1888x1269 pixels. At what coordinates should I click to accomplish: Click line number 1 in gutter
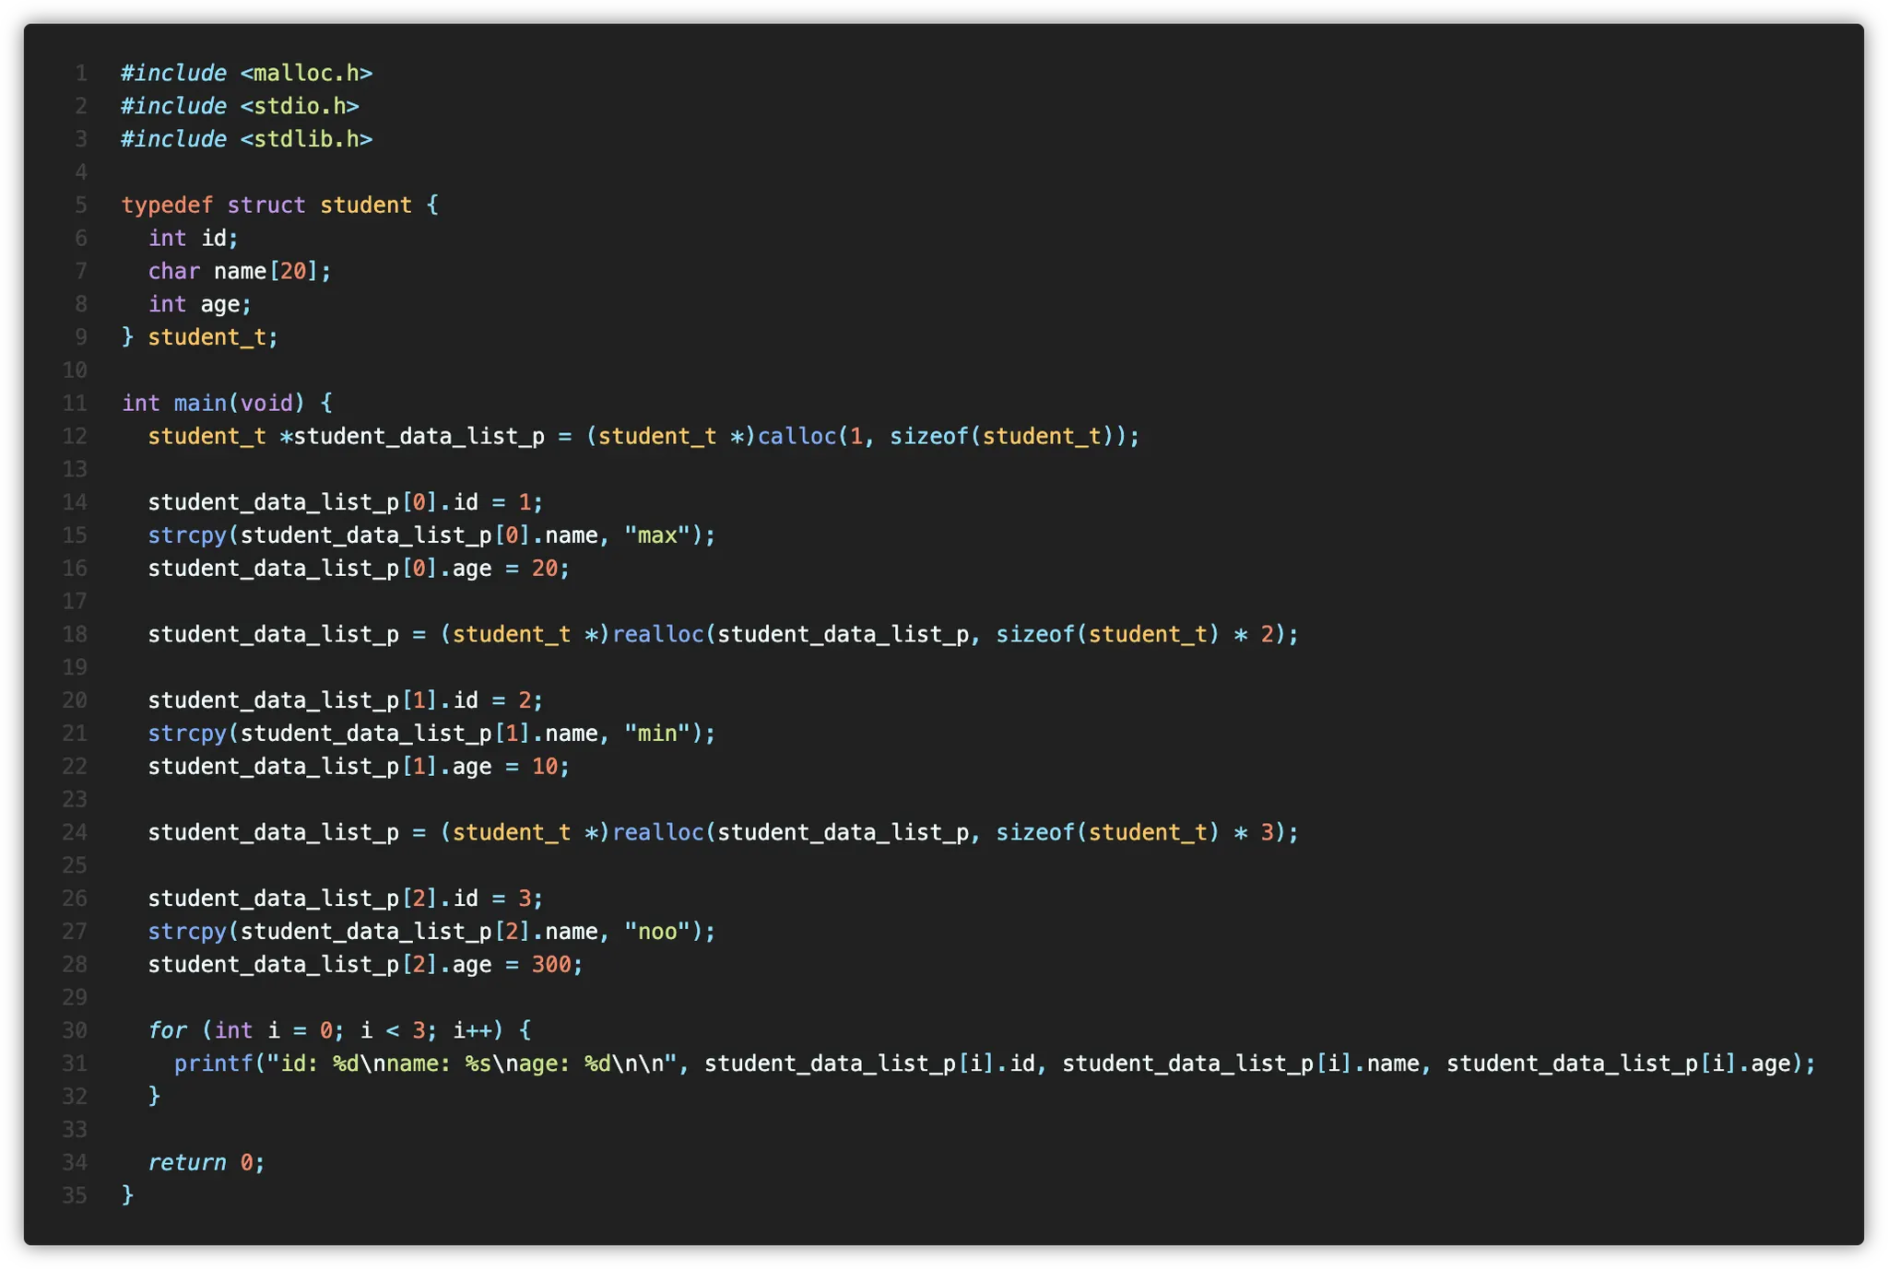point(81,73)
